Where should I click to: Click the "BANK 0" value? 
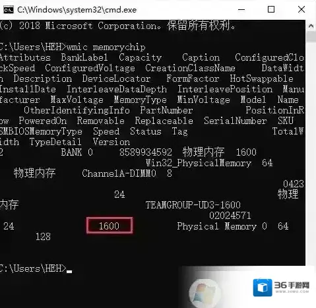(77, 152)
